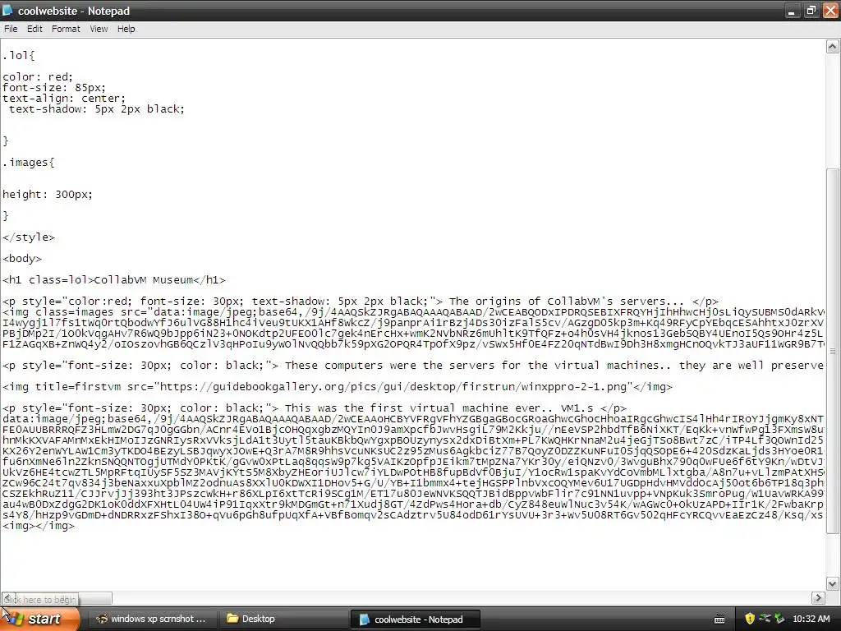
Task: Open the Format menu
Action: click(66, 29)
